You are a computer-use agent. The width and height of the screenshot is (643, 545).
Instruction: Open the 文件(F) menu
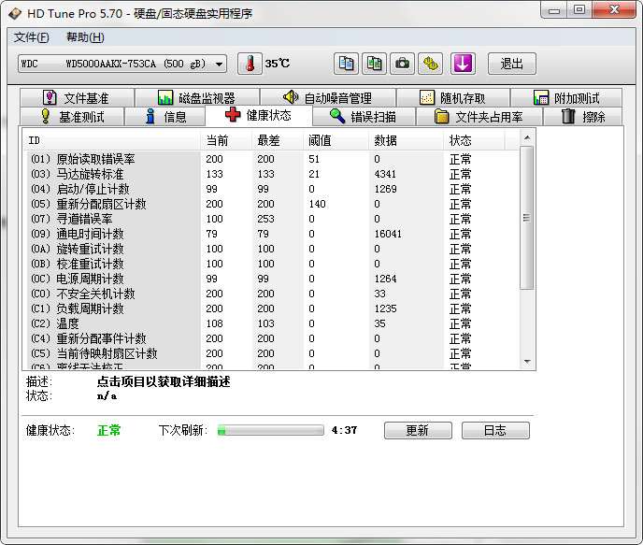[32, 37]
